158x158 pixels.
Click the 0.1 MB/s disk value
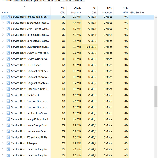(91, 47)
